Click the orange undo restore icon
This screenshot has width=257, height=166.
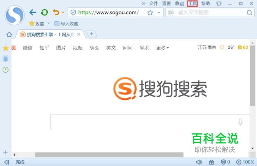[x=56, y=12]
